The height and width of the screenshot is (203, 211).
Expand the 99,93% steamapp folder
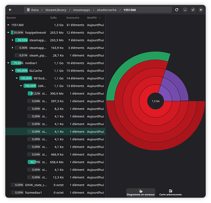click(x=13, y=40)
